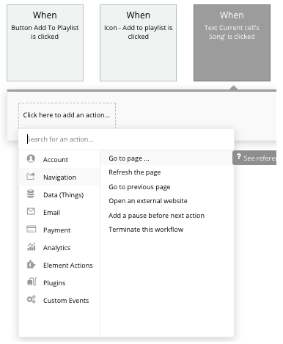Open the 'See reference' help link

(x=254, y=158)
